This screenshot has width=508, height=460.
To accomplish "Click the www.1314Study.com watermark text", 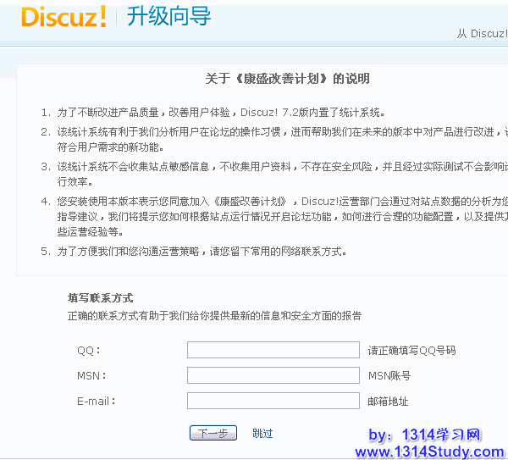I will point(430,452).
